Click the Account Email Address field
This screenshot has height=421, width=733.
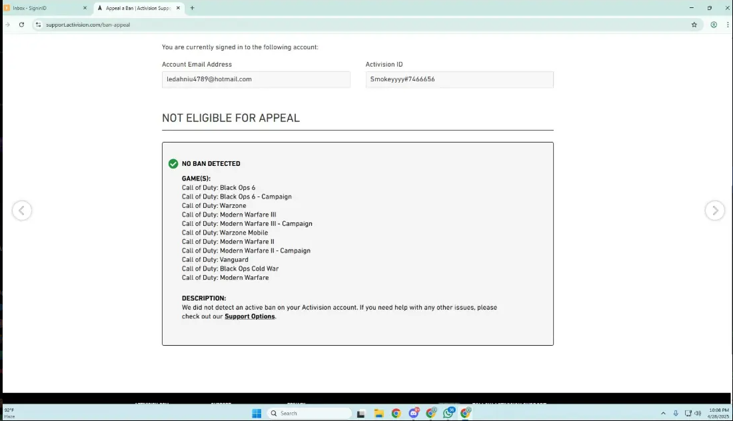point(256,79)
